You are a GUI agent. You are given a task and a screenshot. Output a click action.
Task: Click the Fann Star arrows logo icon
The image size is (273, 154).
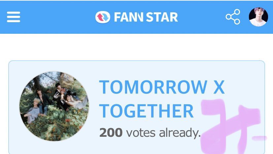[x=103, y=17]
